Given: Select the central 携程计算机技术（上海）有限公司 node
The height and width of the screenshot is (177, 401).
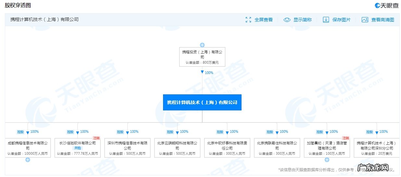Looking at the screenshot, I should coord(202,102).
